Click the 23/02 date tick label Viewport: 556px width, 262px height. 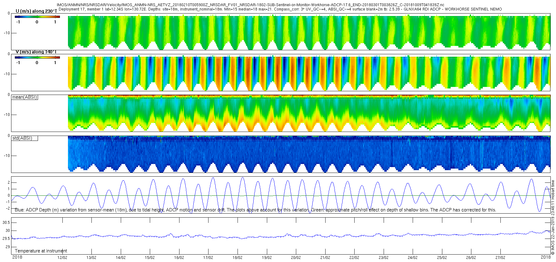[x=384, y=258]
